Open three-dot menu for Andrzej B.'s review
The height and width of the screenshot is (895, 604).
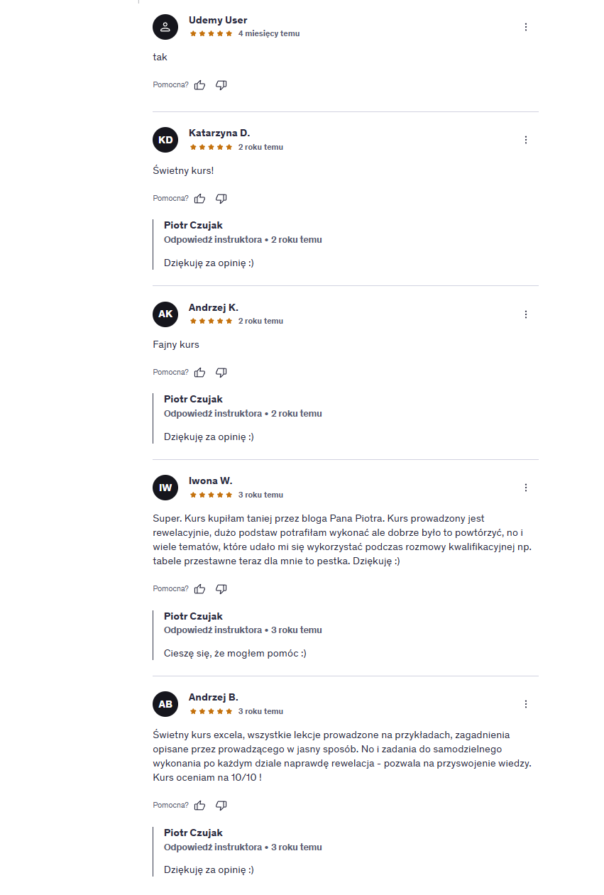[x=526, y=704]
